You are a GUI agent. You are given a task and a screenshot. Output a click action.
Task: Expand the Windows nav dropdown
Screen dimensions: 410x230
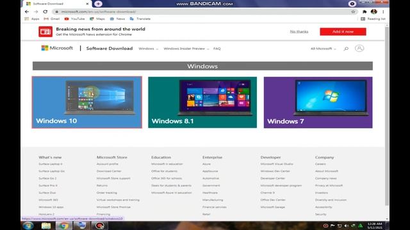[148, 49]
